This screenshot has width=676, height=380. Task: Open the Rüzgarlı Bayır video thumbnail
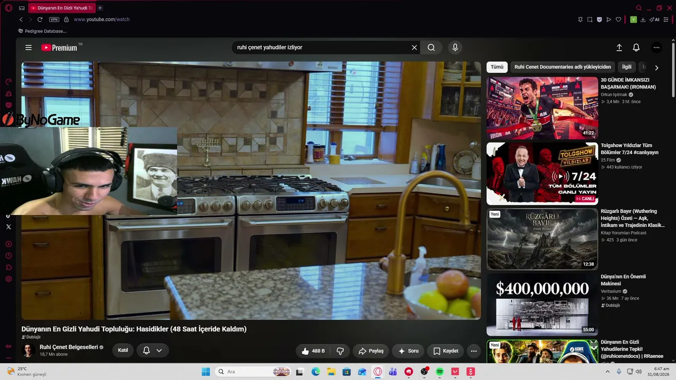542,239
